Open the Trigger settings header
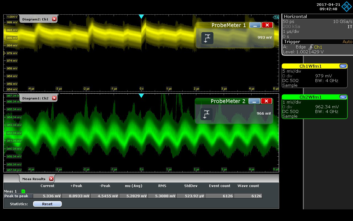Image resolution: width=353 pixels, height=221 pixels. 317,42
